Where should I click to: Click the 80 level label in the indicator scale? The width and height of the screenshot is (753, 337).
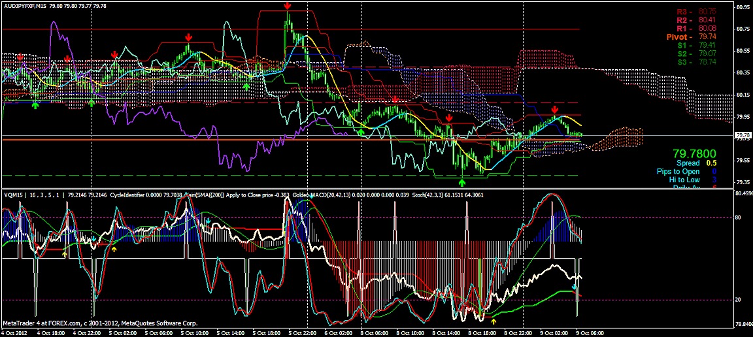point(738,217)
